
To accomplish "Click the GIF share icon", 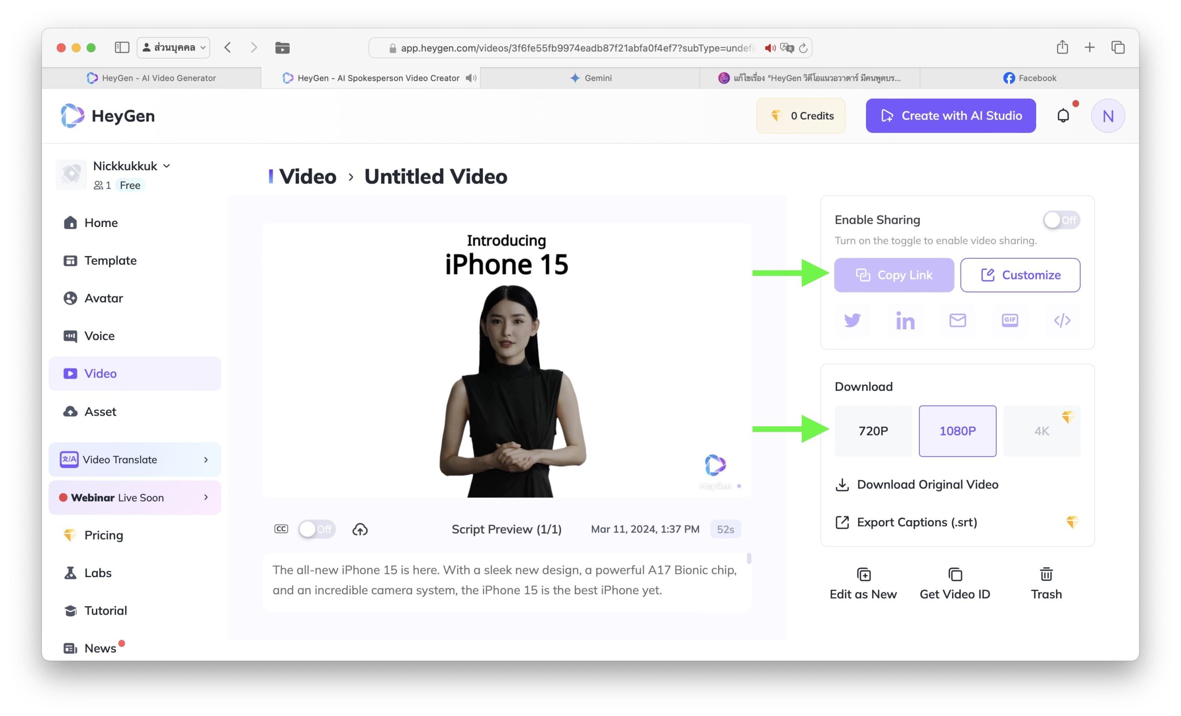I will [1009, 320].
